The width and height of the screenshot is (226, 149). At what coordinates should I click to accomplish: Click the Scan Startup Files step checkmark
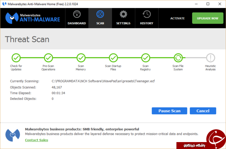tap(113, 58)
